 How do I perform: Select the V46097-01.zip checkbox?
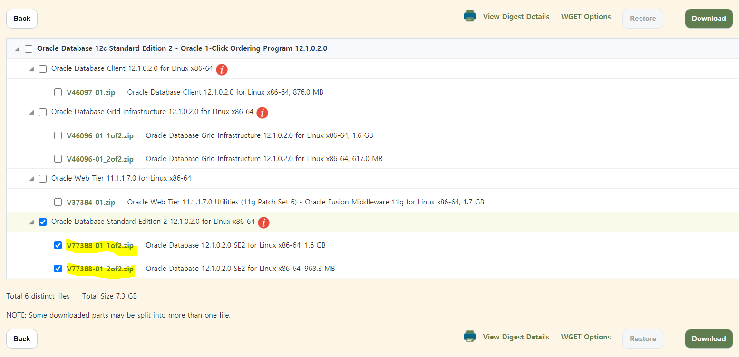58,92
